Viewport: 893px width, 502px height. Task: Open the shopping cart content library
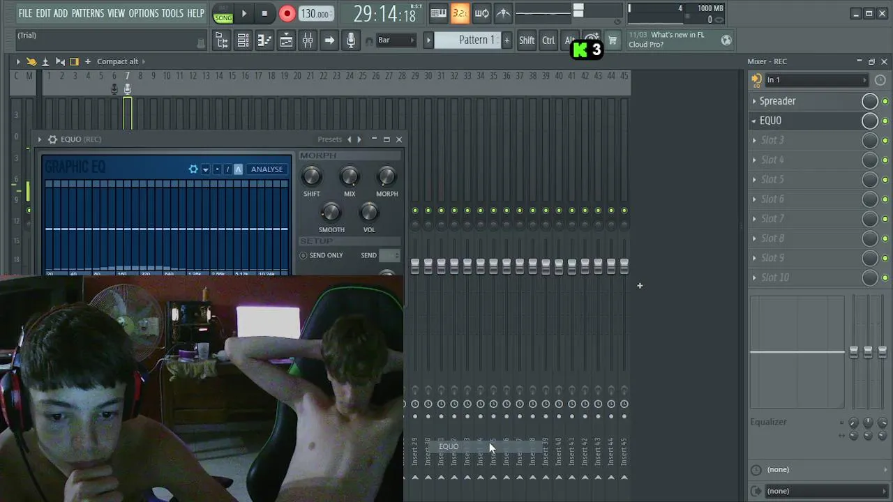(x=613, y=40)
